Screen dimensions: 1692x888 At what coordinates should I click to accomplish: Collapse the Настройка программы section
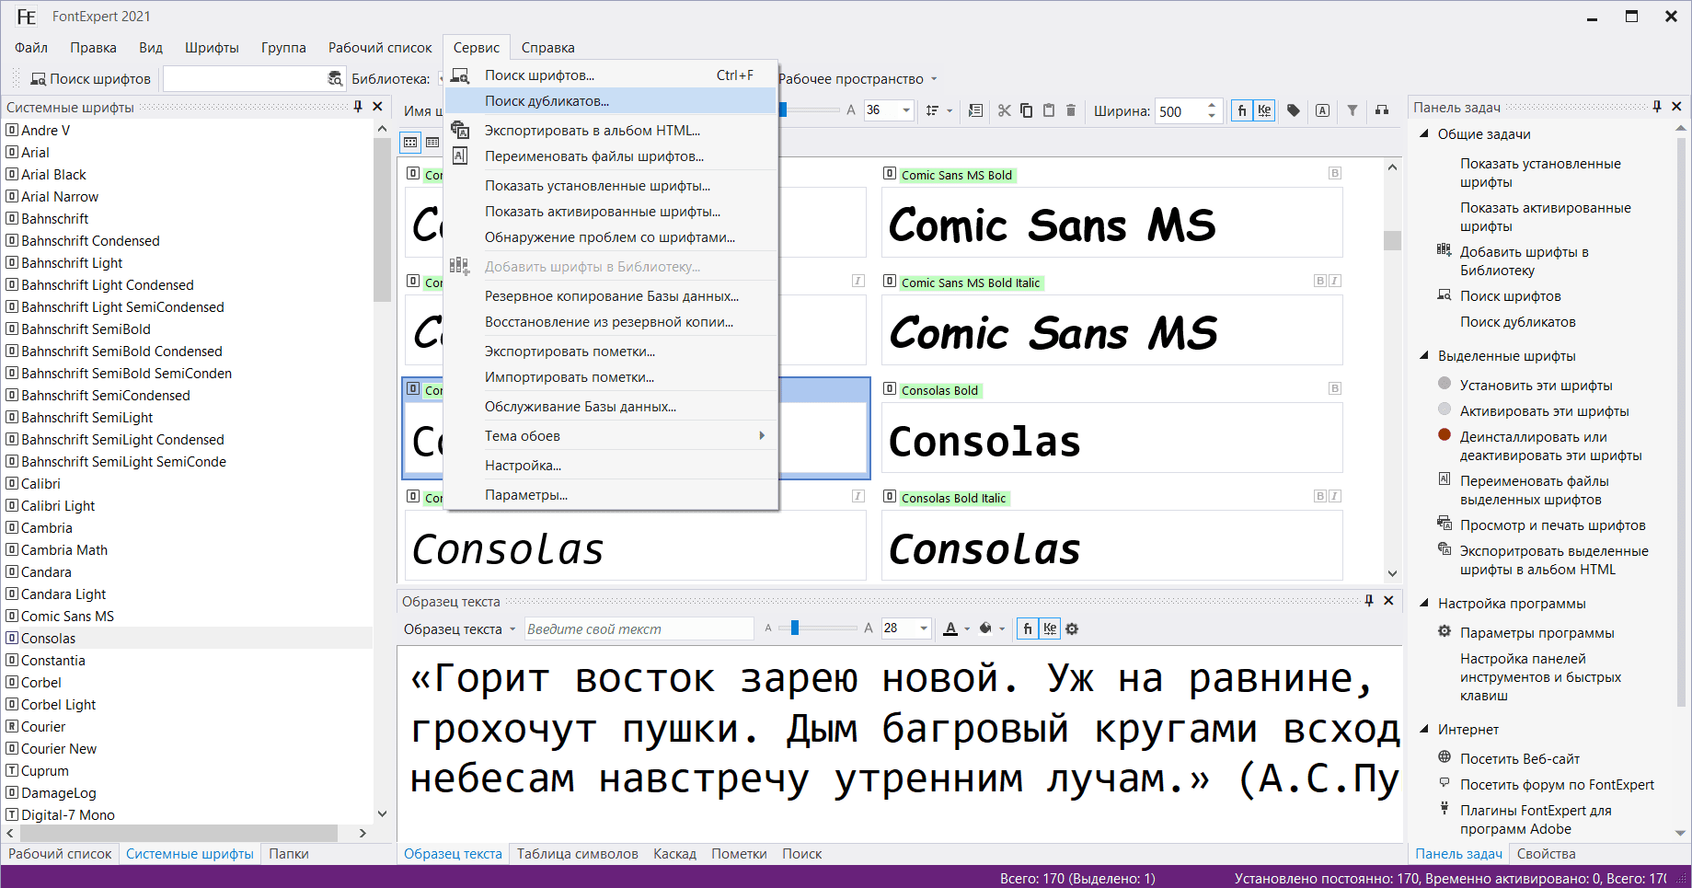tap(1424, 603)
